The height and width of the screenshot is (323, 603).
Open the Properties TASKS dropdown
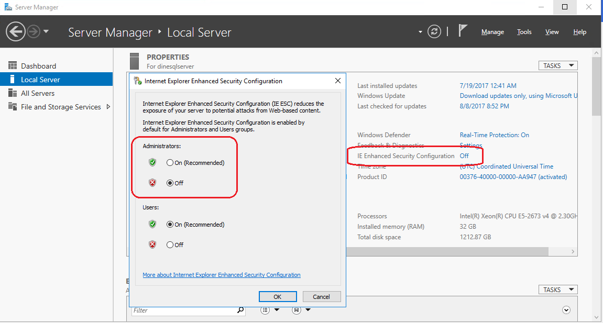[x=558, y=65]
